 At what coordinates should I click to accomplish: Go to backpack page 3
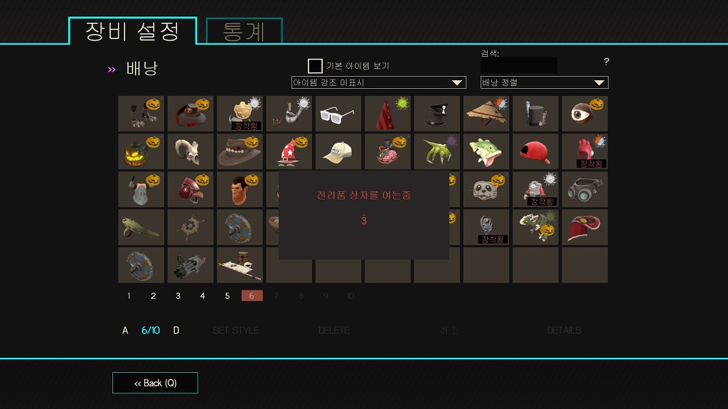(x=178, y=296)
